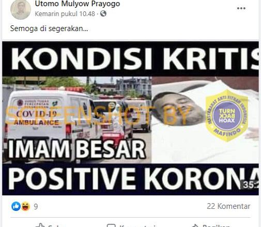Click the MAFINDO Turn Back Hoax badge
Viewport: 261px width, 227px height.
pos(227,116)
